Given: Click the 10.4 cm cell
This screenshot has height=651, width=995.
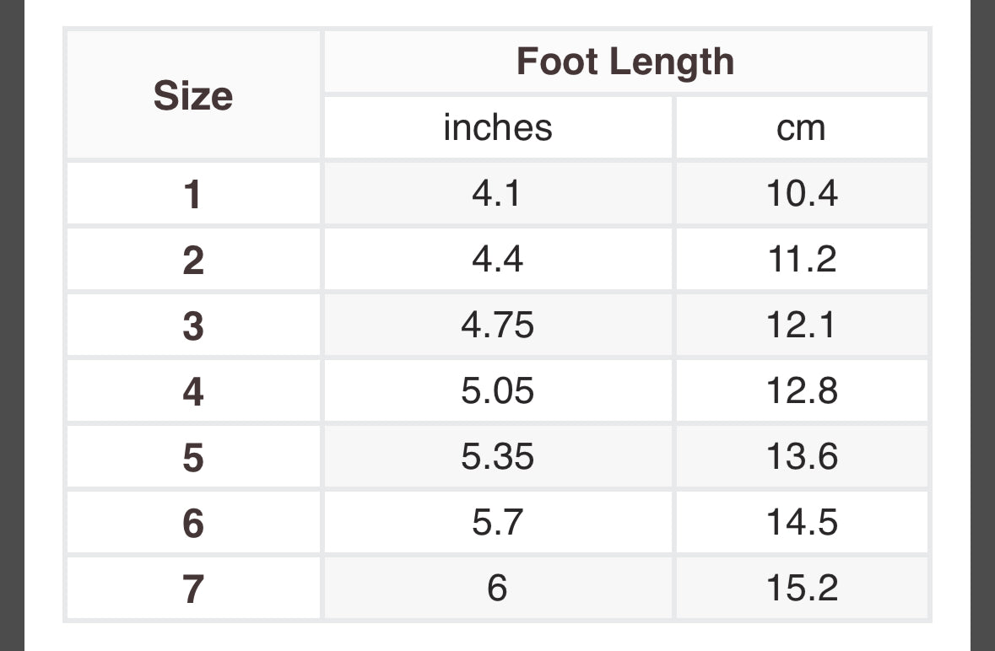Looking at the screenshot, I should tap(802, 193).
